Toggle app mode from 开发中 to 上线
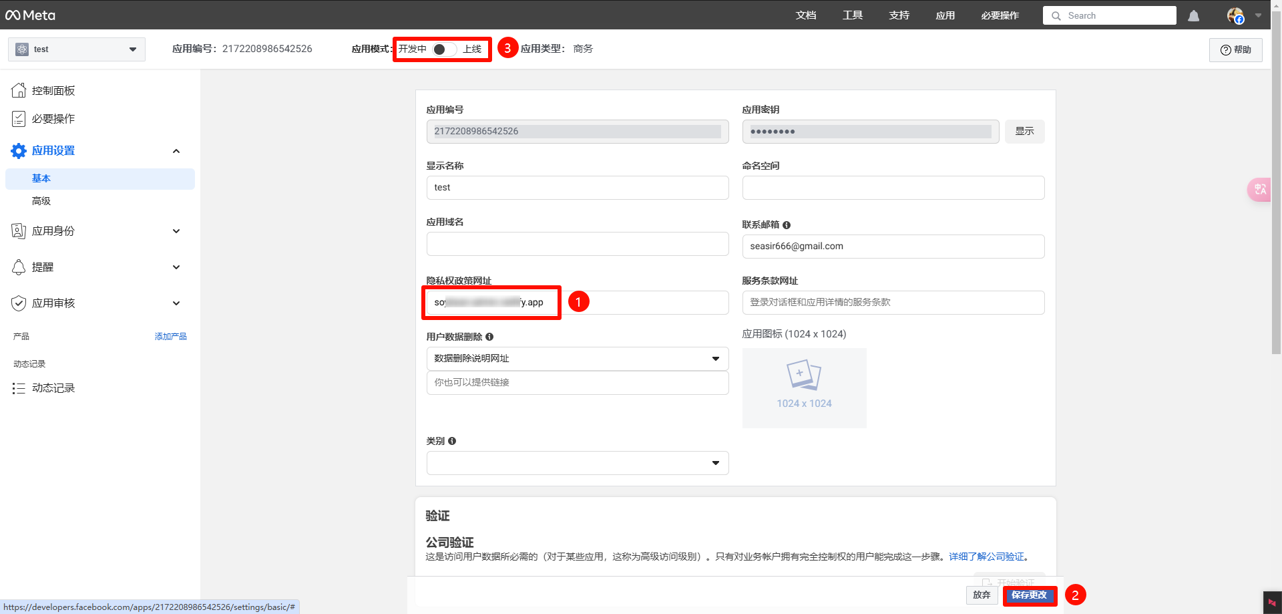This screenshot has width=1282, height=614. point(443,49)
